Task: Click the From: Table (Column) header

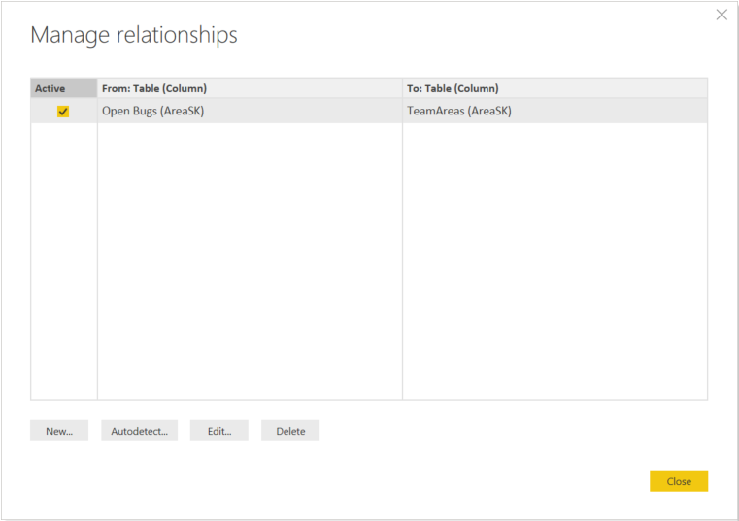Action: point(250,88)
